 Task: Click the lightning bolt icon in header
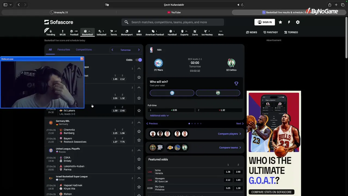[x=289, y=22]
